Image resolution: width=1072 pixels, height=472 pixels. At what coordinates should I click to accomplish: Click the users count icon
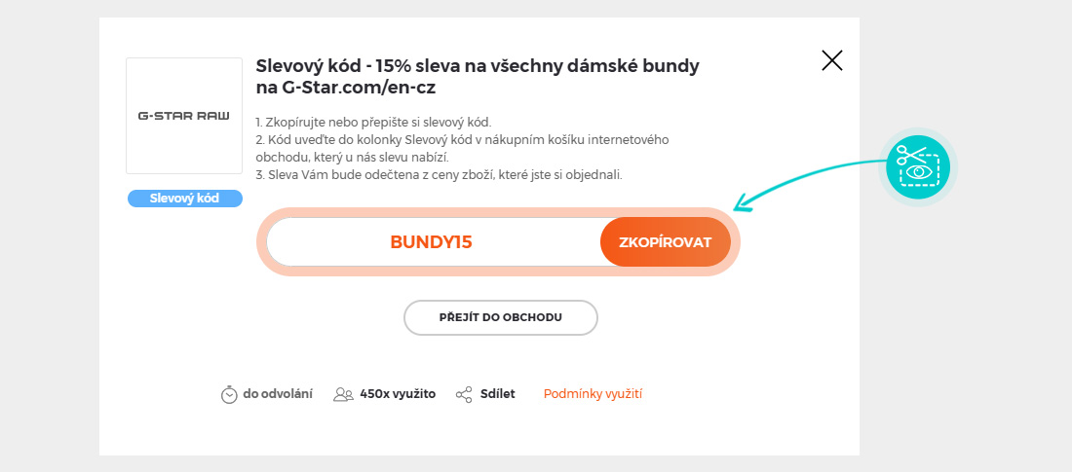343,394
